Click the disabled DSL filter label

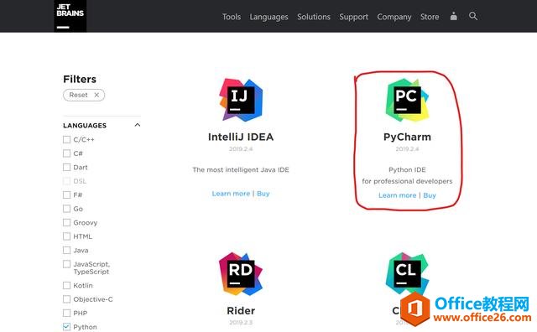(x=80, y=181)
